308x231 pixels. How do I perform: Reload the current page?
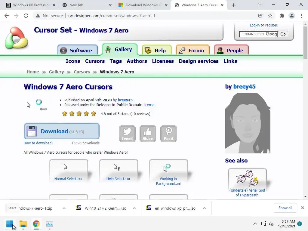26,16
